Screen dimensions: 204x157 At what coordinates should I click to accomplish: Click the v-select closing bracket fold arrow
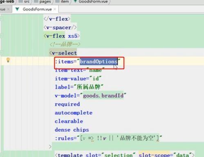click(x=50, y=147)
